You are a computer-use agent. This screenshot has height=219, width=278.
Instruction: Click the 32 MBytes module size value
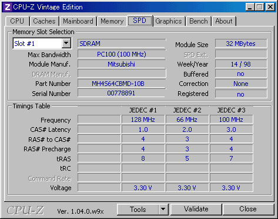[x=241, y=44]
